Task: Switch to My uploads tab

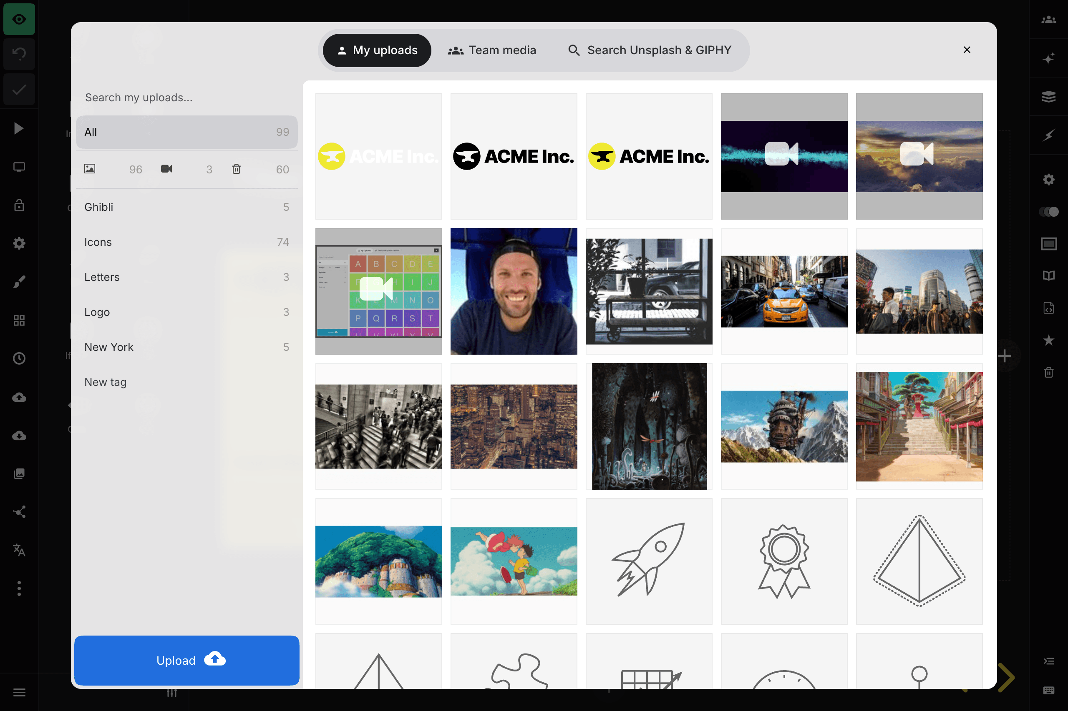Action: (x=377, y=50)
